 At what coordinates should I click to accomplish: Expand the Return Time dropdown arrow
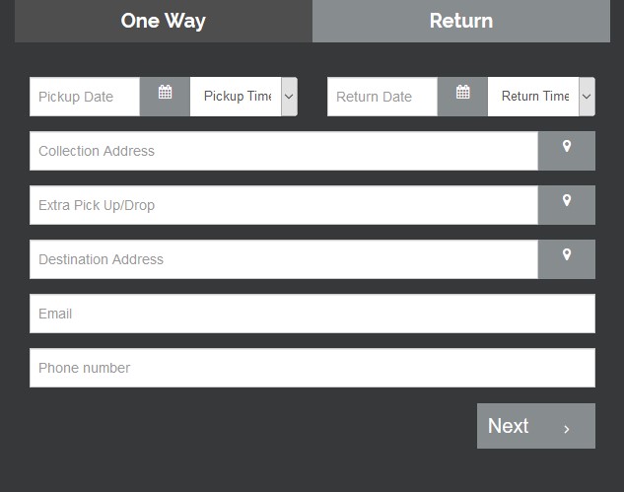click(587, 97)
